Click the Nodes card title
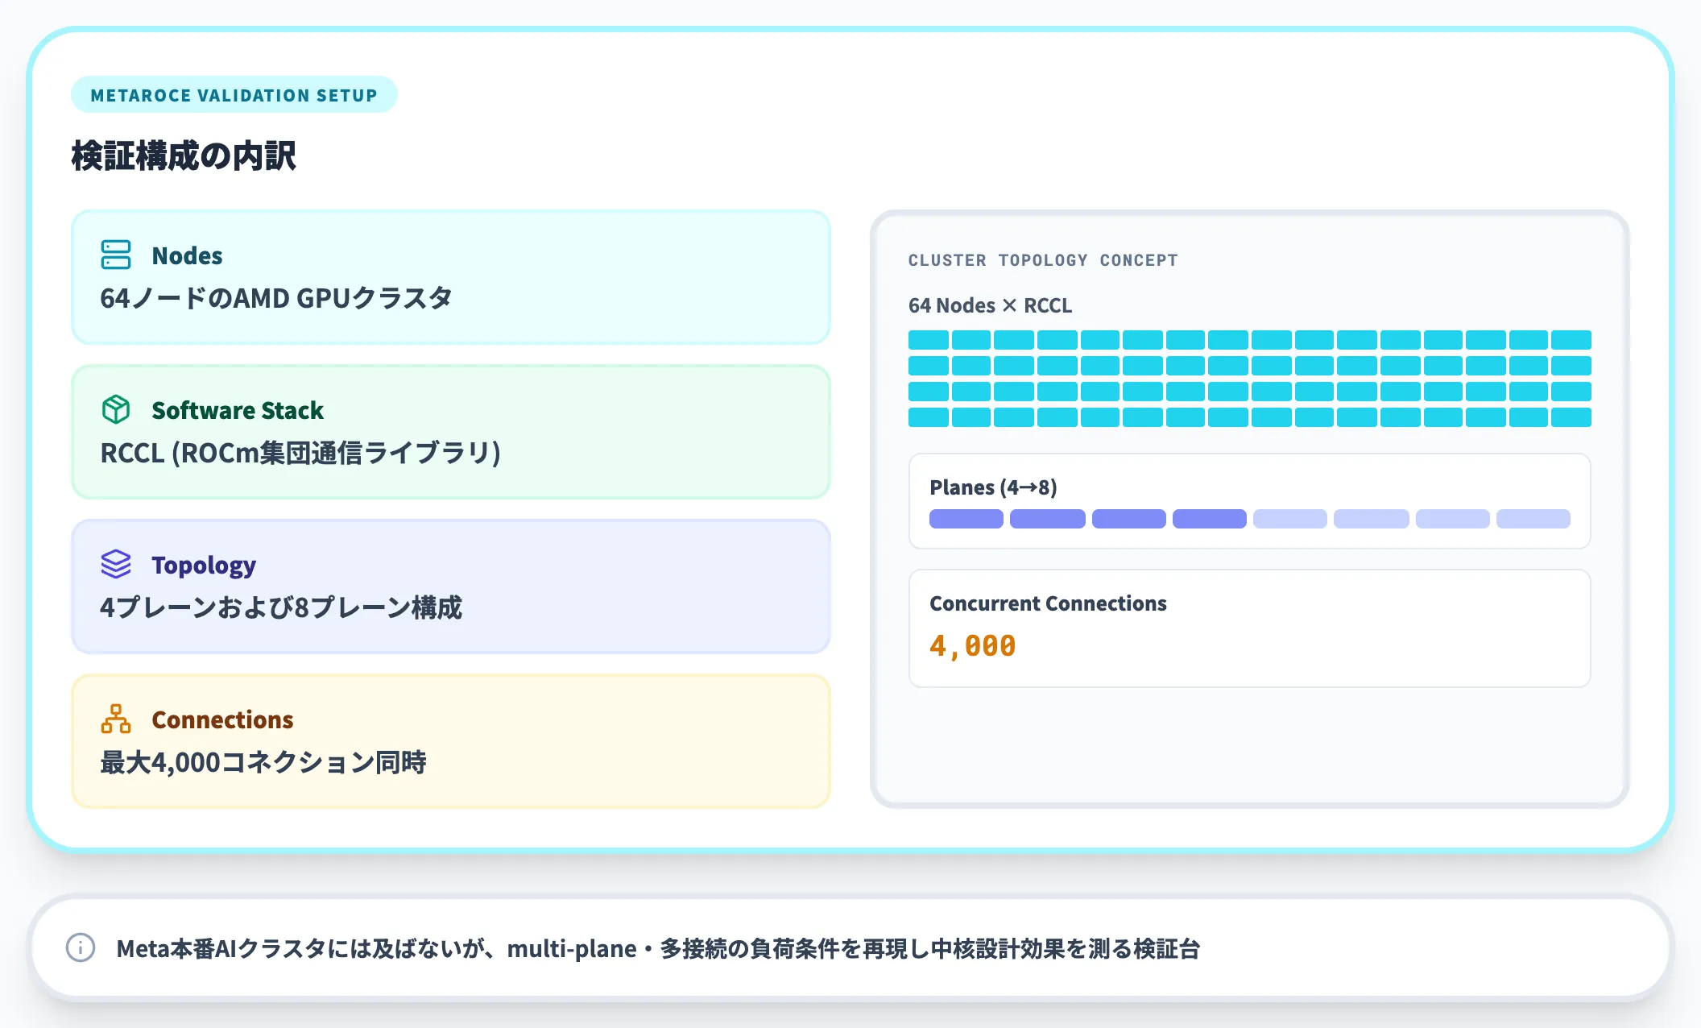 187,255
